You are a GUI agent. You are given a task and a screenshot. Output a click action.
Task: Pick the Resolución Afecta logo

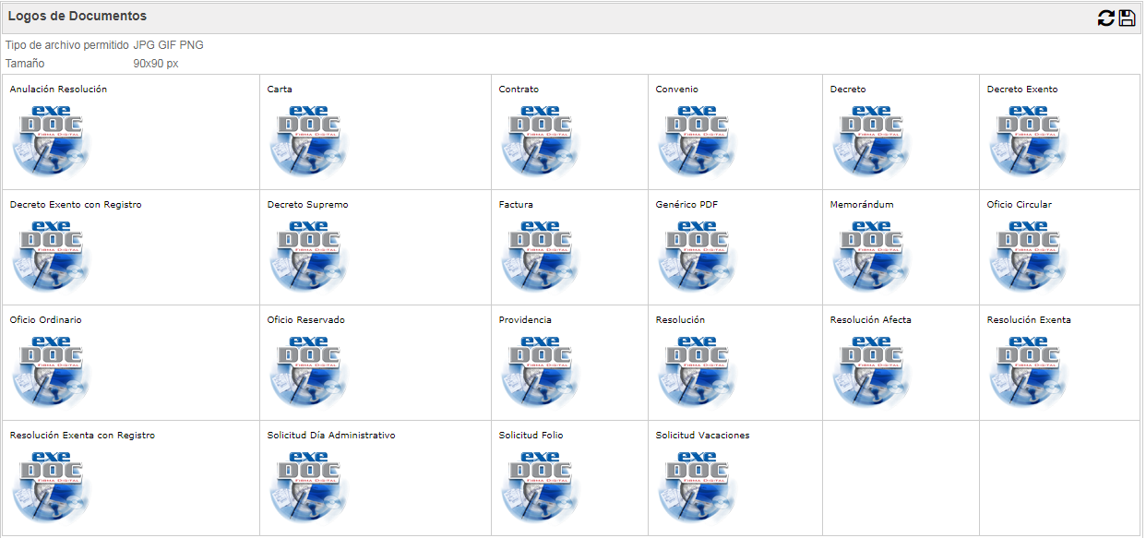point(872,372)
